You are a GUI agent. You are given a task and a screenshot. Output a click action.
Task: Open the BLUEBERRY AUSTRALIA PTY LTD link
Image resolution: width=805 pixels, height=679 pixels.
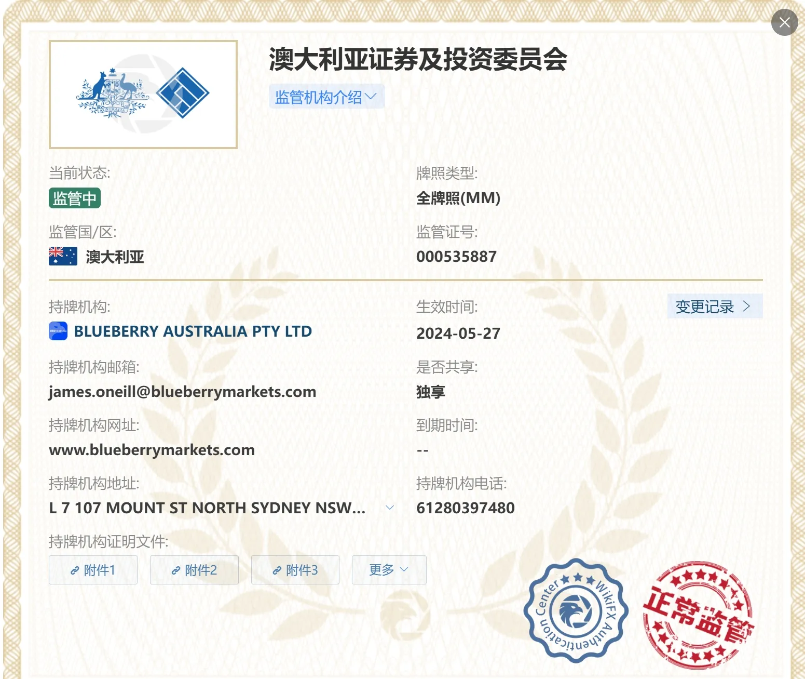(x=193, y=331)
